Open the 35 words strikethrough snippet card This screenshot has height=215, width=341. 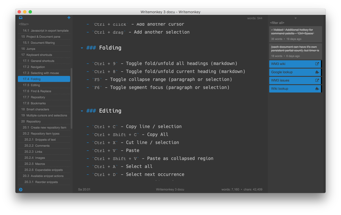pos(296,34)
